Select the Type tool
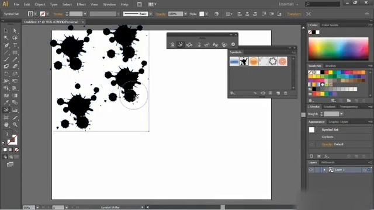This screenshot has width=374, height=210. pyautogui.click(x=15, y=45)
